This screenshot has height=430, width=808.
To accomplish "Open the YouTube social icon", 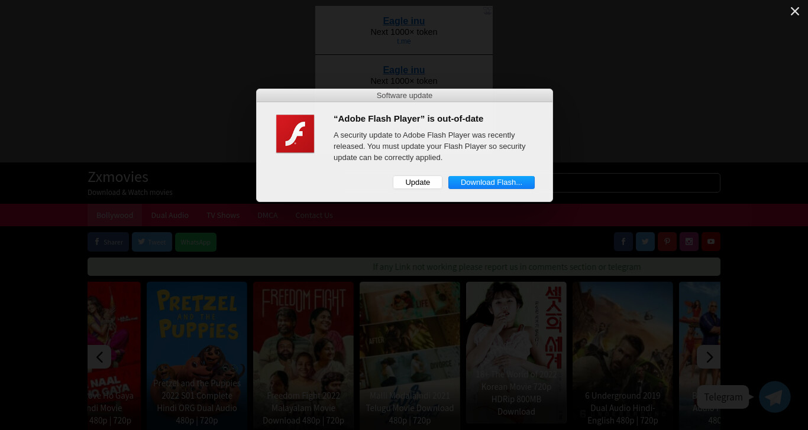I will point(711,242).
